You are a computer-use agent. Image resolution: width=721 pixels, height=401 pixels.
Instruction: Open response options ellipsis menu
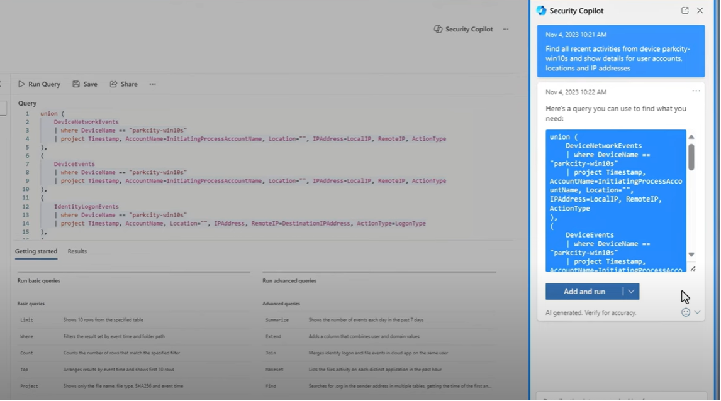pyautogui.click(x=696, y=91)
